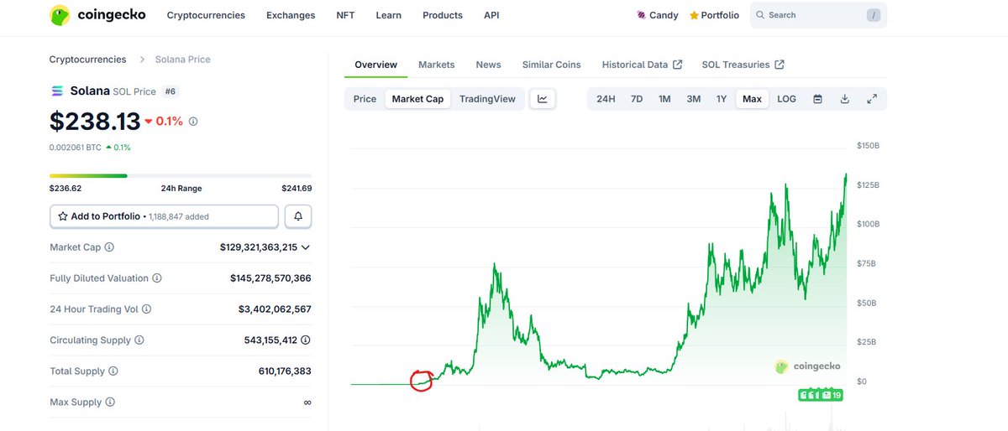1008x431 pixels.
Task: Set chart range to 7D
Action: pyautogui.click(x=637, y=99)
